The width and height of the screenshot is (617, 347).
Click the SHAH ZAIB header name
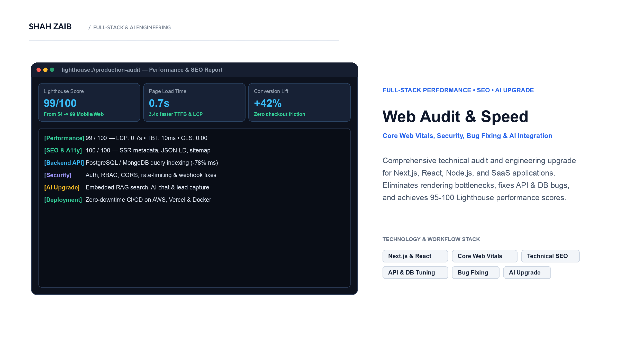50,26
